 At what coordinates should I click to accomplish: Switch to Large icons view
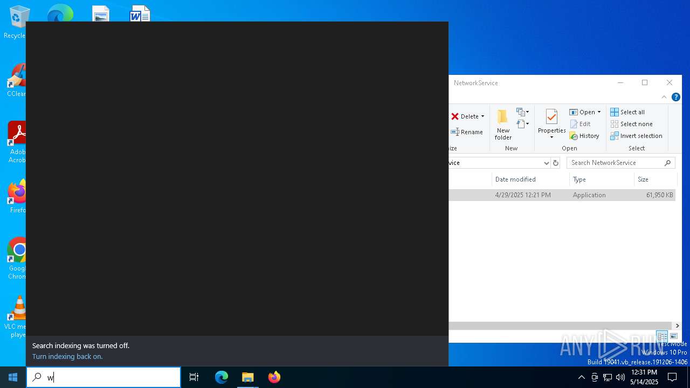(x=674, y=336)
